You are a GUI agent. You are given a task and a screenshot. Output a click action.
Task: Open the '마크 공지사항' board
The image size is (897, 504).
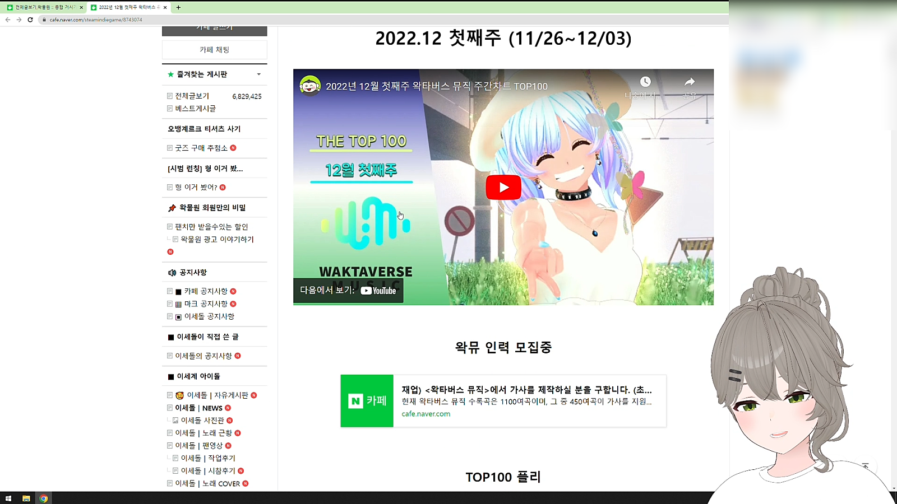[x=206, y=304]
